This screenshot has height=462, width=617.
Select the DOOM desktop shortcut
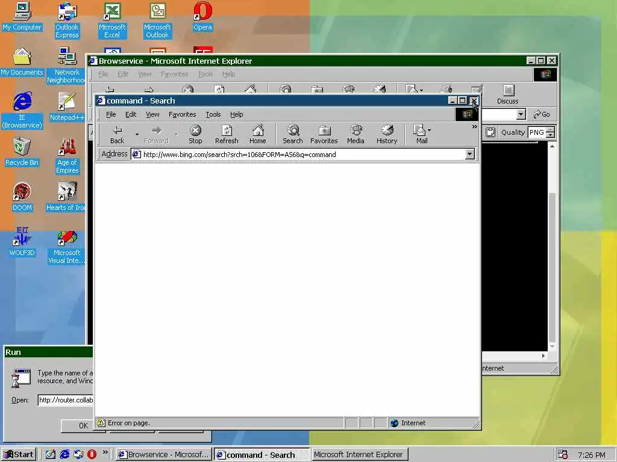point(22,197)
